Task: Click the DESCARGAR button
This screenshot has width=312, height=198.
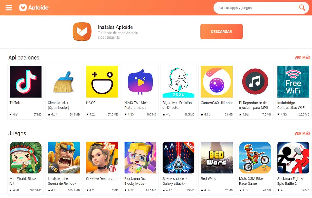Action: tap(222, 31)
